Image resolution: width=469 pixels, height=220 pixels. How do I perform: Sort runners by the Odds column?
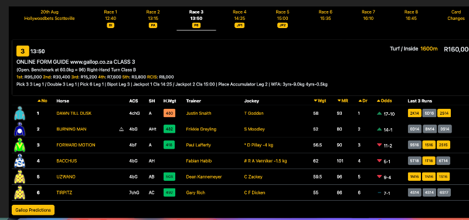[384, 101]
